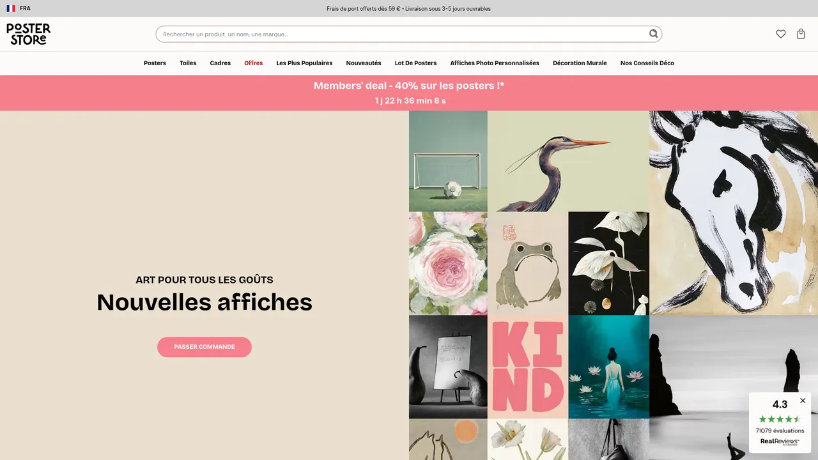Screen dimensions: 818x460
Task: Open the woman in lotus pond poster
Action: (608, 367)
